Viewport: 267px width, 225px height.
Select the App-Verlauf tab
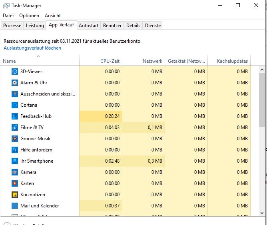tap(61, 25)
